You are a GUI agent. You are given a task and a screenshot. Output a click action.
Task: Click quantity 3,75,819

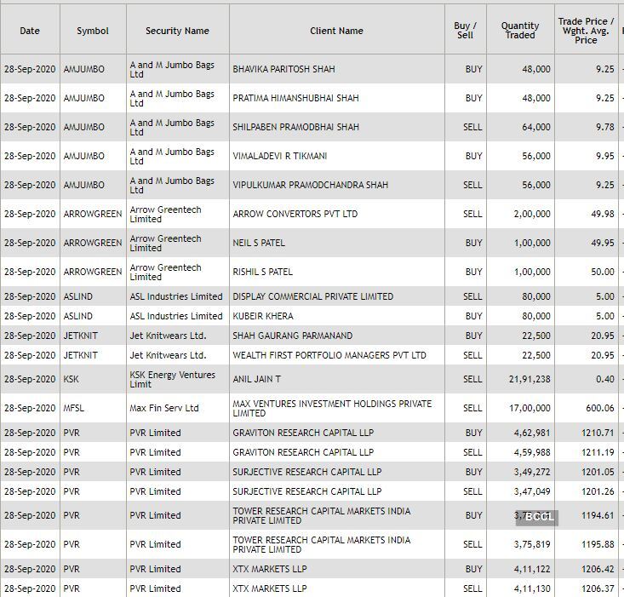[x=532, y=544]
